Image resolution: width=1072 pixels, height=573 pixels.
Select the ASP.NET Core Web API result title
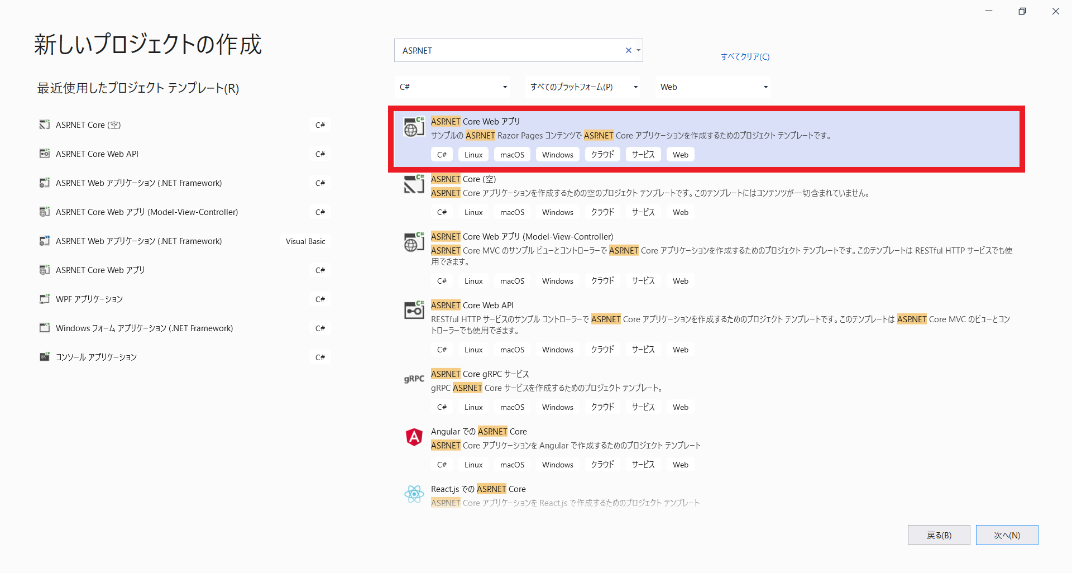coord(472,305)
